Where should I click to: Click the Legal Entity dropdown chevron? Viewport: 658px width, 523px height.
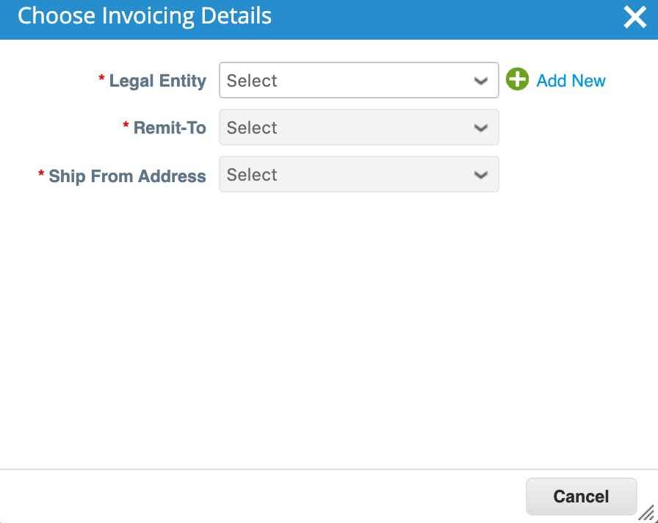tap(481, 81)
